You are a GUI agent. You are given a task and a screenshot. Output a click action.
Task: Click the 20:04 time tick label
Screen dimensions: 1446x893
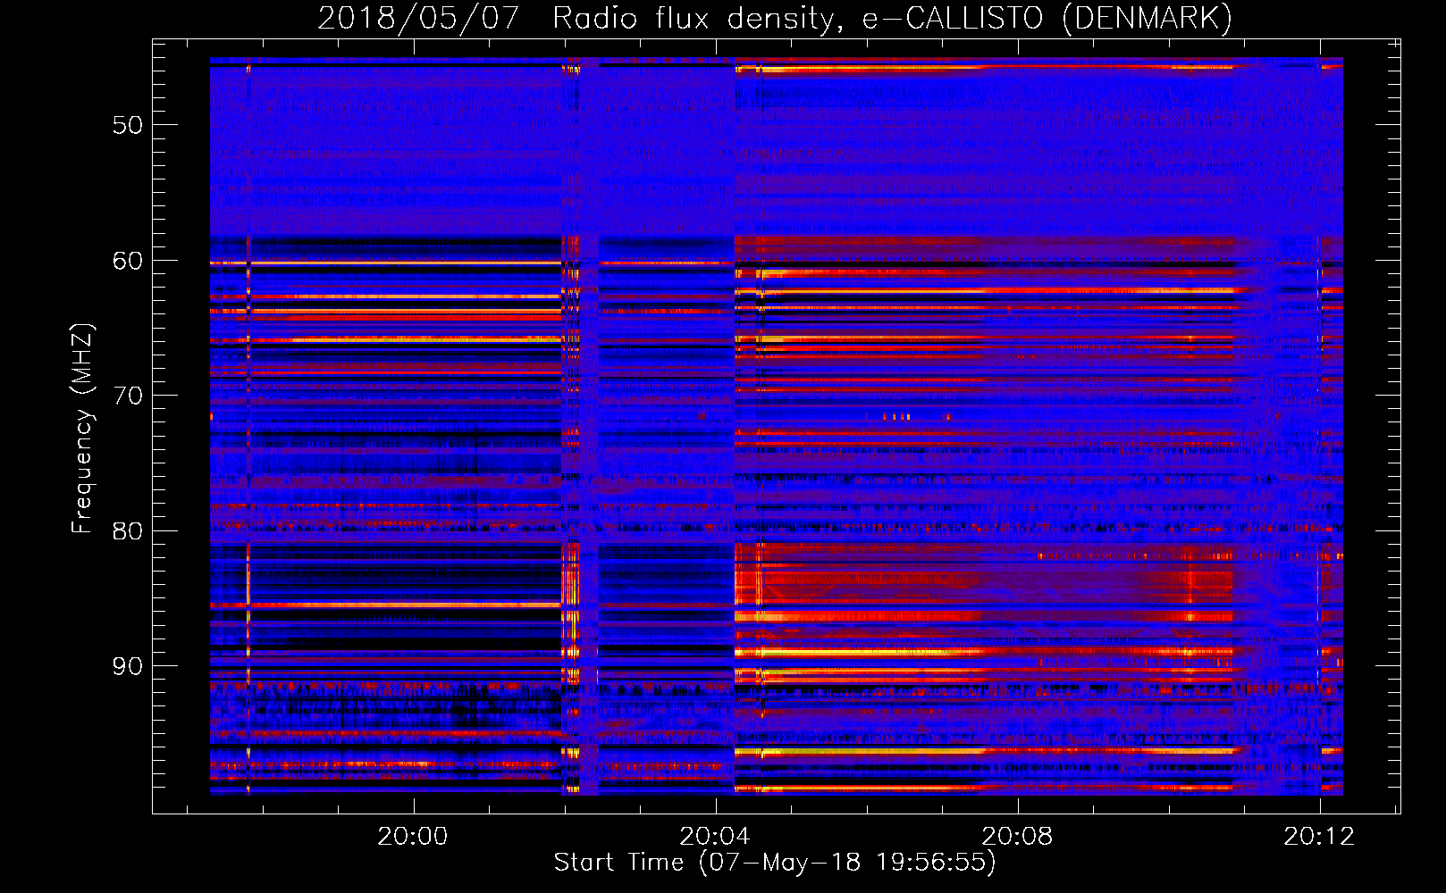point(715,837)
